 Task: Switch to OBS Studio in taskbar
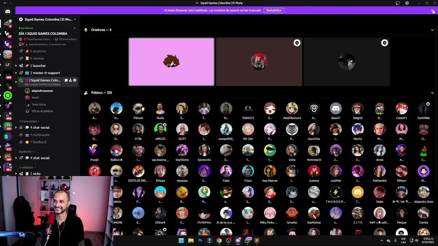click(x=228, y=241)
